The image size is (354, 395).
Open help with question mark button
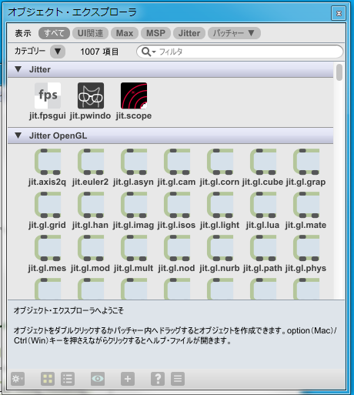[x=158, y=379]
